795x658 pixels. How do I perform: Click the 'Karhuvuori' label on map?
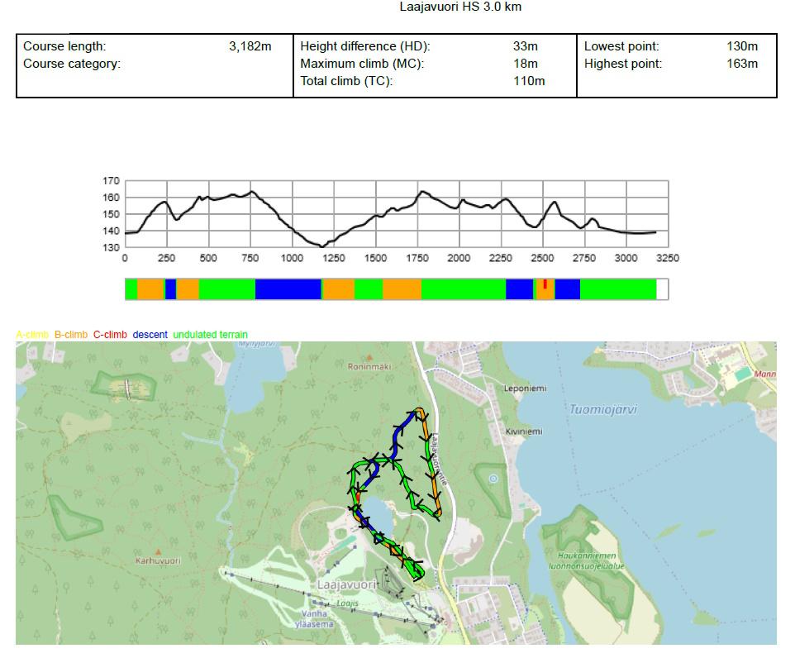coord(158,561)
